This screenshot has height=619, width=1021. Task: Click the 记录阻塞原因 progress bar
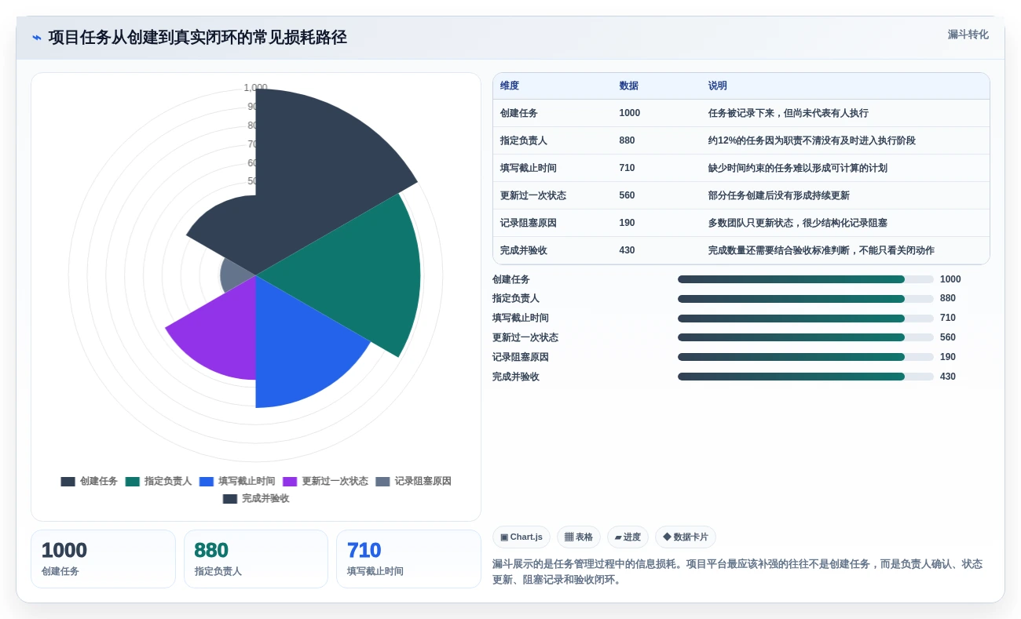click(x=806, y=357)
